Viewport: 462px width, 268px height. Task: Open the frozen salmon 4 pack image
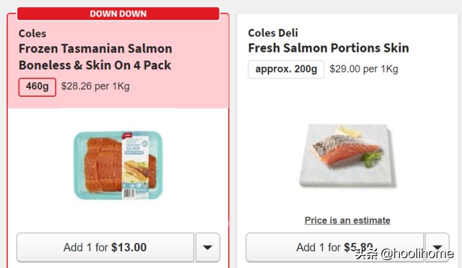[118, 164]
